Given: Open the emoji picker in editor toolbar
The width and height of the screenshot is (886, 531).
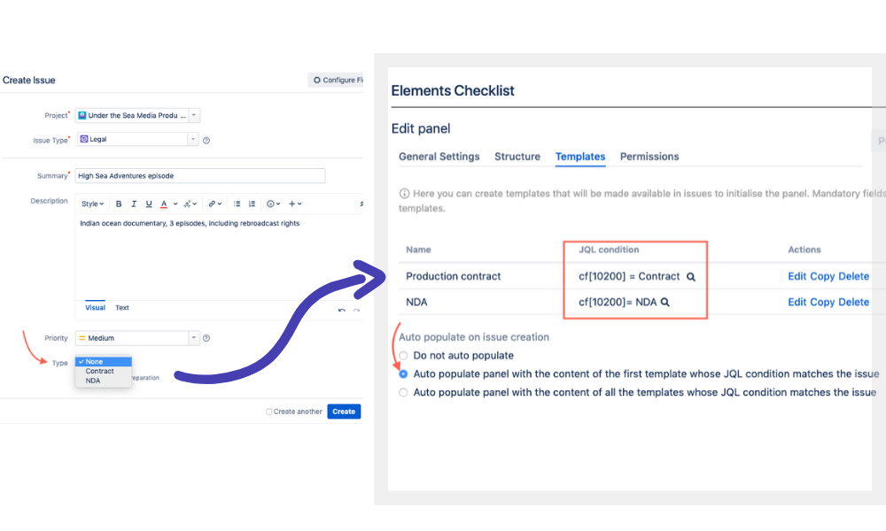Looking at the screenshot, I should coord(273,204).
